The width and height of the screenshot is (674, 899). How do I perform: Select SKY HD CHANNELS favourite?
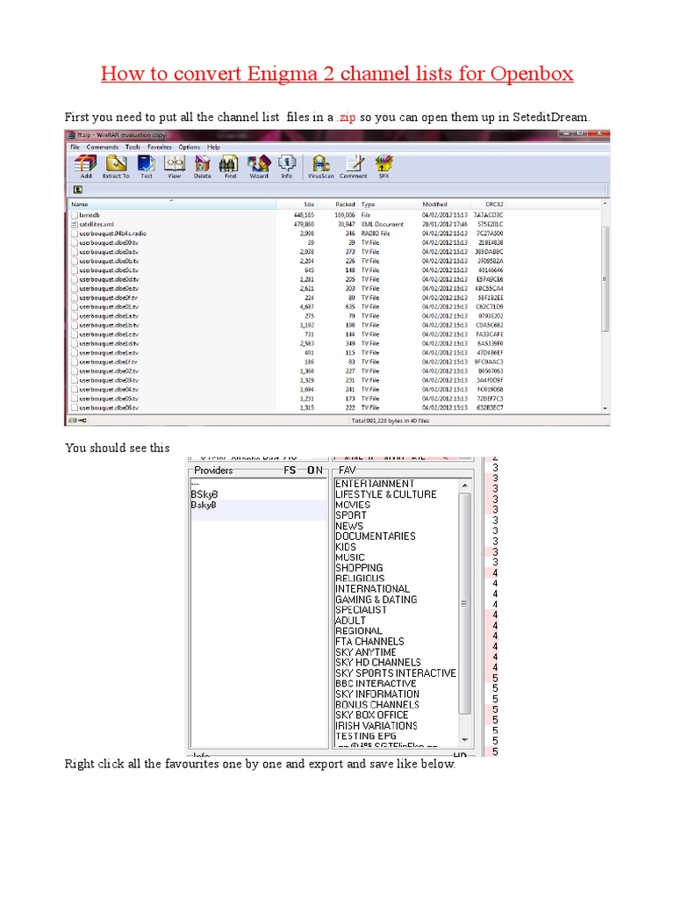point(377,662)
